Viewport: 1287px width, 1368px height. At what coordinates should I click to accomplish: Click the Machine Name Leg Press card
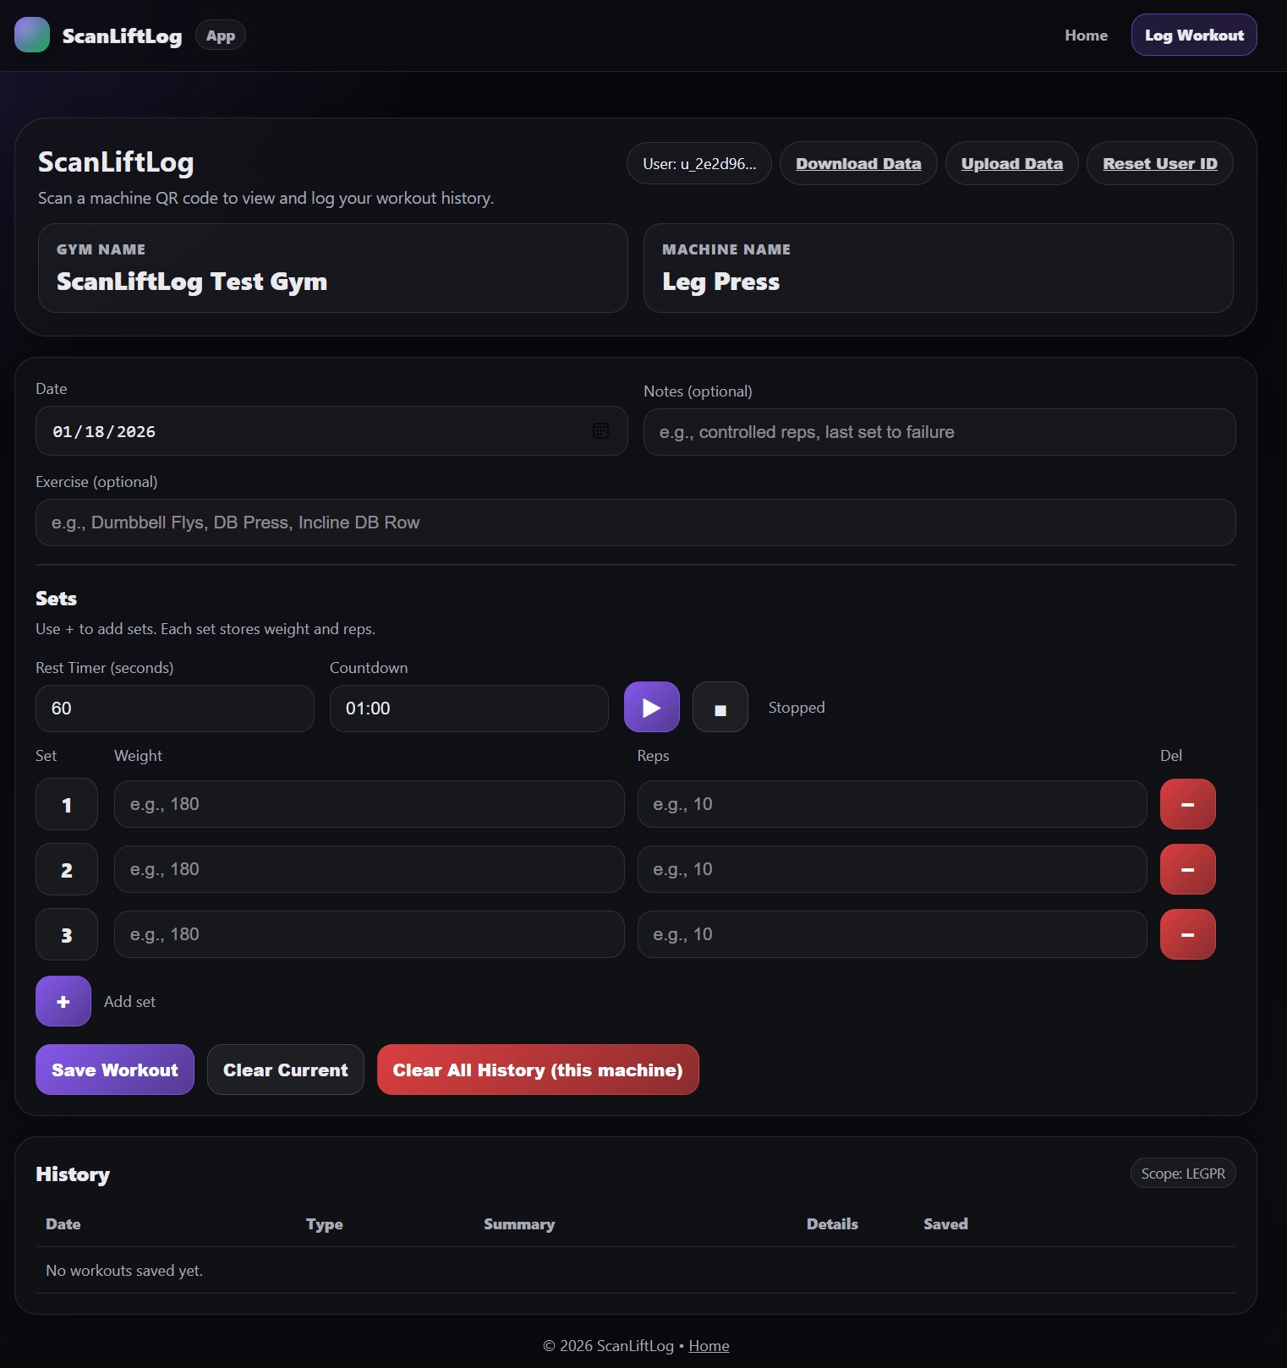[x=939, y=268]
